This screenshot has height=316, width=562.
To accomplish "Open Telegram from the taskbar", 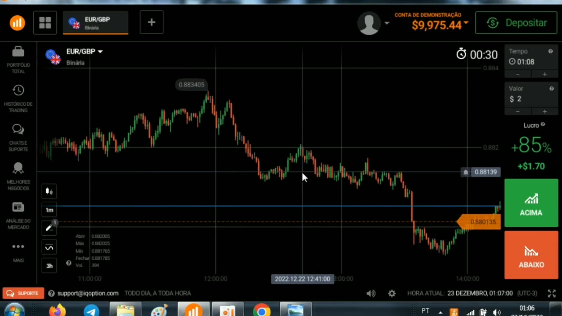I will 91,311.
